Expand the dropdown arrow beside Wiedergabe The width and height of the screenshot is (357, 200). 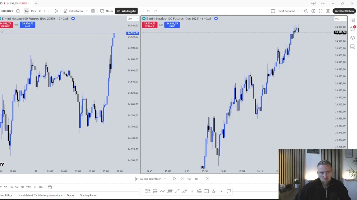(x=140, y=11)
